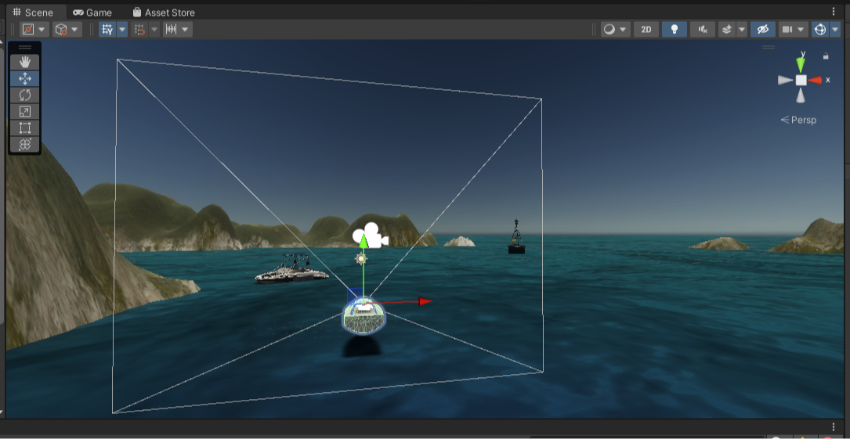
Task: Open scene camera settings dropdown
Action: [x=793, y=29]
